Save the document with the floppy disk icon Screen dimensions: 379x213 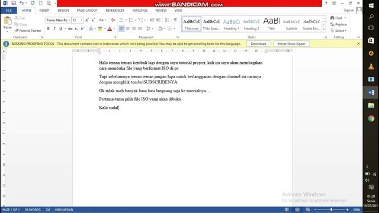tap(13, 3)
